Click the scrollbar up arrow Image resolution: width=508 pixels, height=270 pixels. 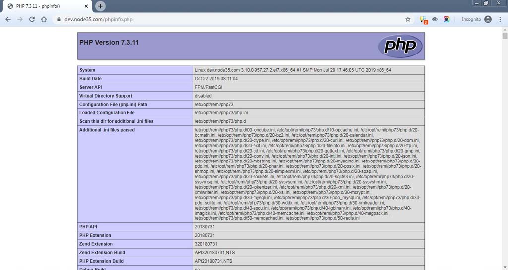(x=505, y=29)
